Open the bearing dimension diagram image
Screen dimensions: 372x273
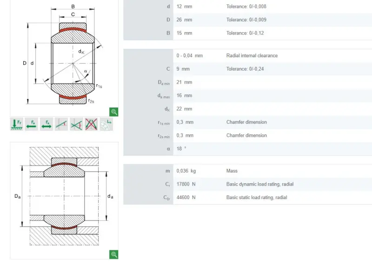pyautogui.click(x=64, y=56)
